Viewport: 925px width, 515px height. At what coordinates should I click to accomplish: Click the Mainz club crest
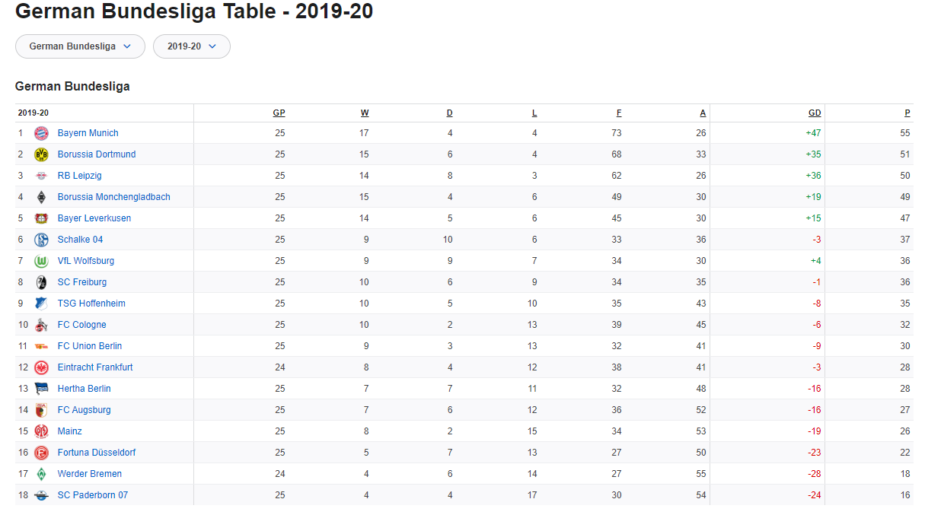pyautogui.click(x=41, y=431)
